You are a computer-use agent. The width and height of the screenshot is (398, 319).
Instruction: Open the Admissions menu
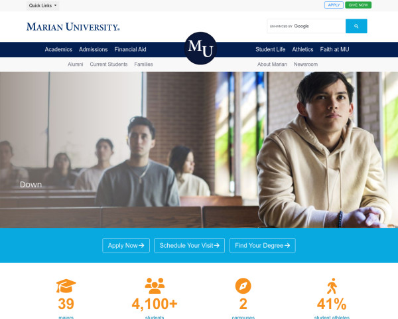[93, 49]
